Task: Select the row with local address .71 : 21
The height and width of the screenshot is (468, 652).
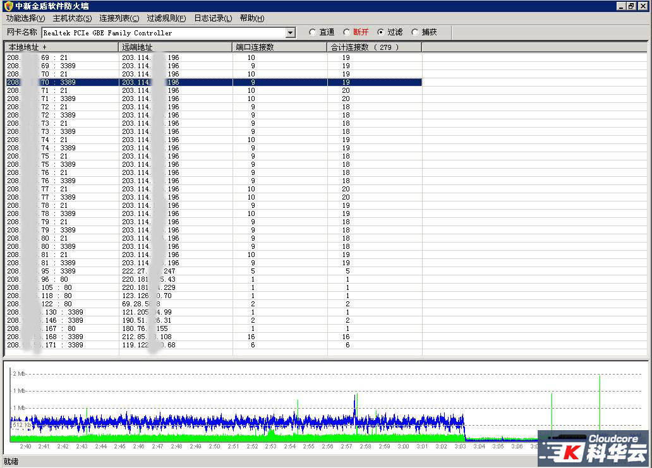Action: point(214,90)
